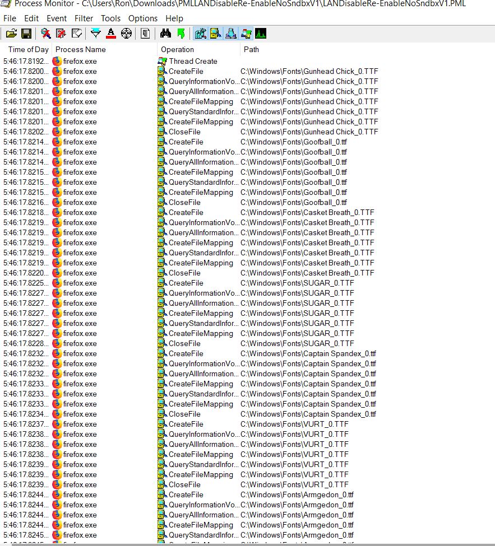495x546 pixels.
Task: Click the Save floppy disk toolbar icon
Action: 26,34
